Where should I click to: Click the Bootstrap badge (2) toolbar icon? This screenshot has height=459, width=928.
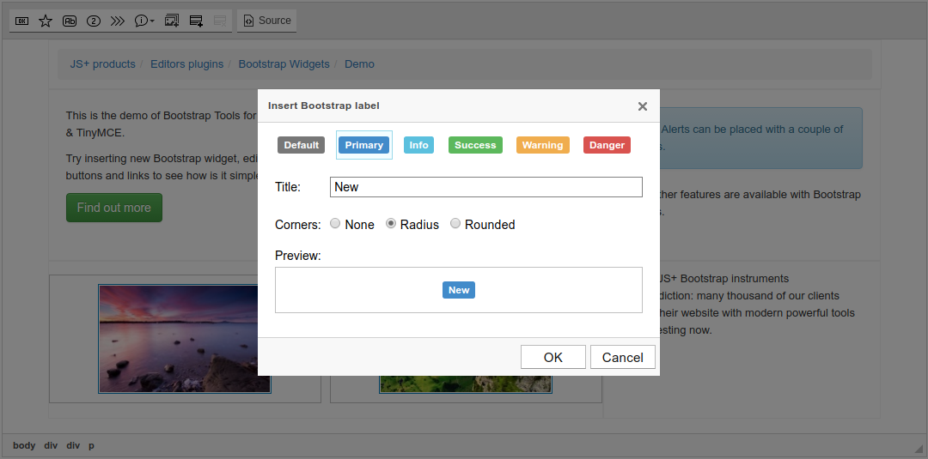click(94, 21)
